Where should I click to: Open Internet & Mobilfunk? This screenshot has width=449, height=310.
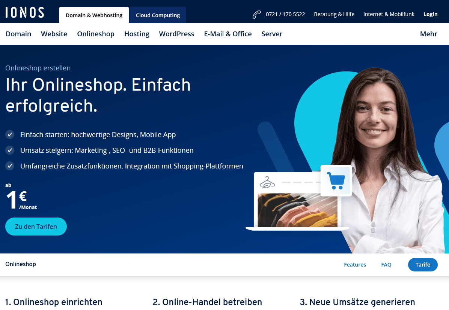pos(389,14)
